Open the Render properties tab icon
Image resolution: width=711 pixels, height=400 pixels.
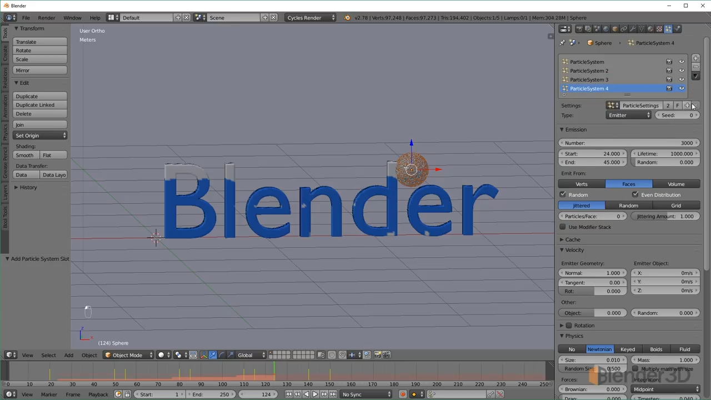(x=579, y=29)
